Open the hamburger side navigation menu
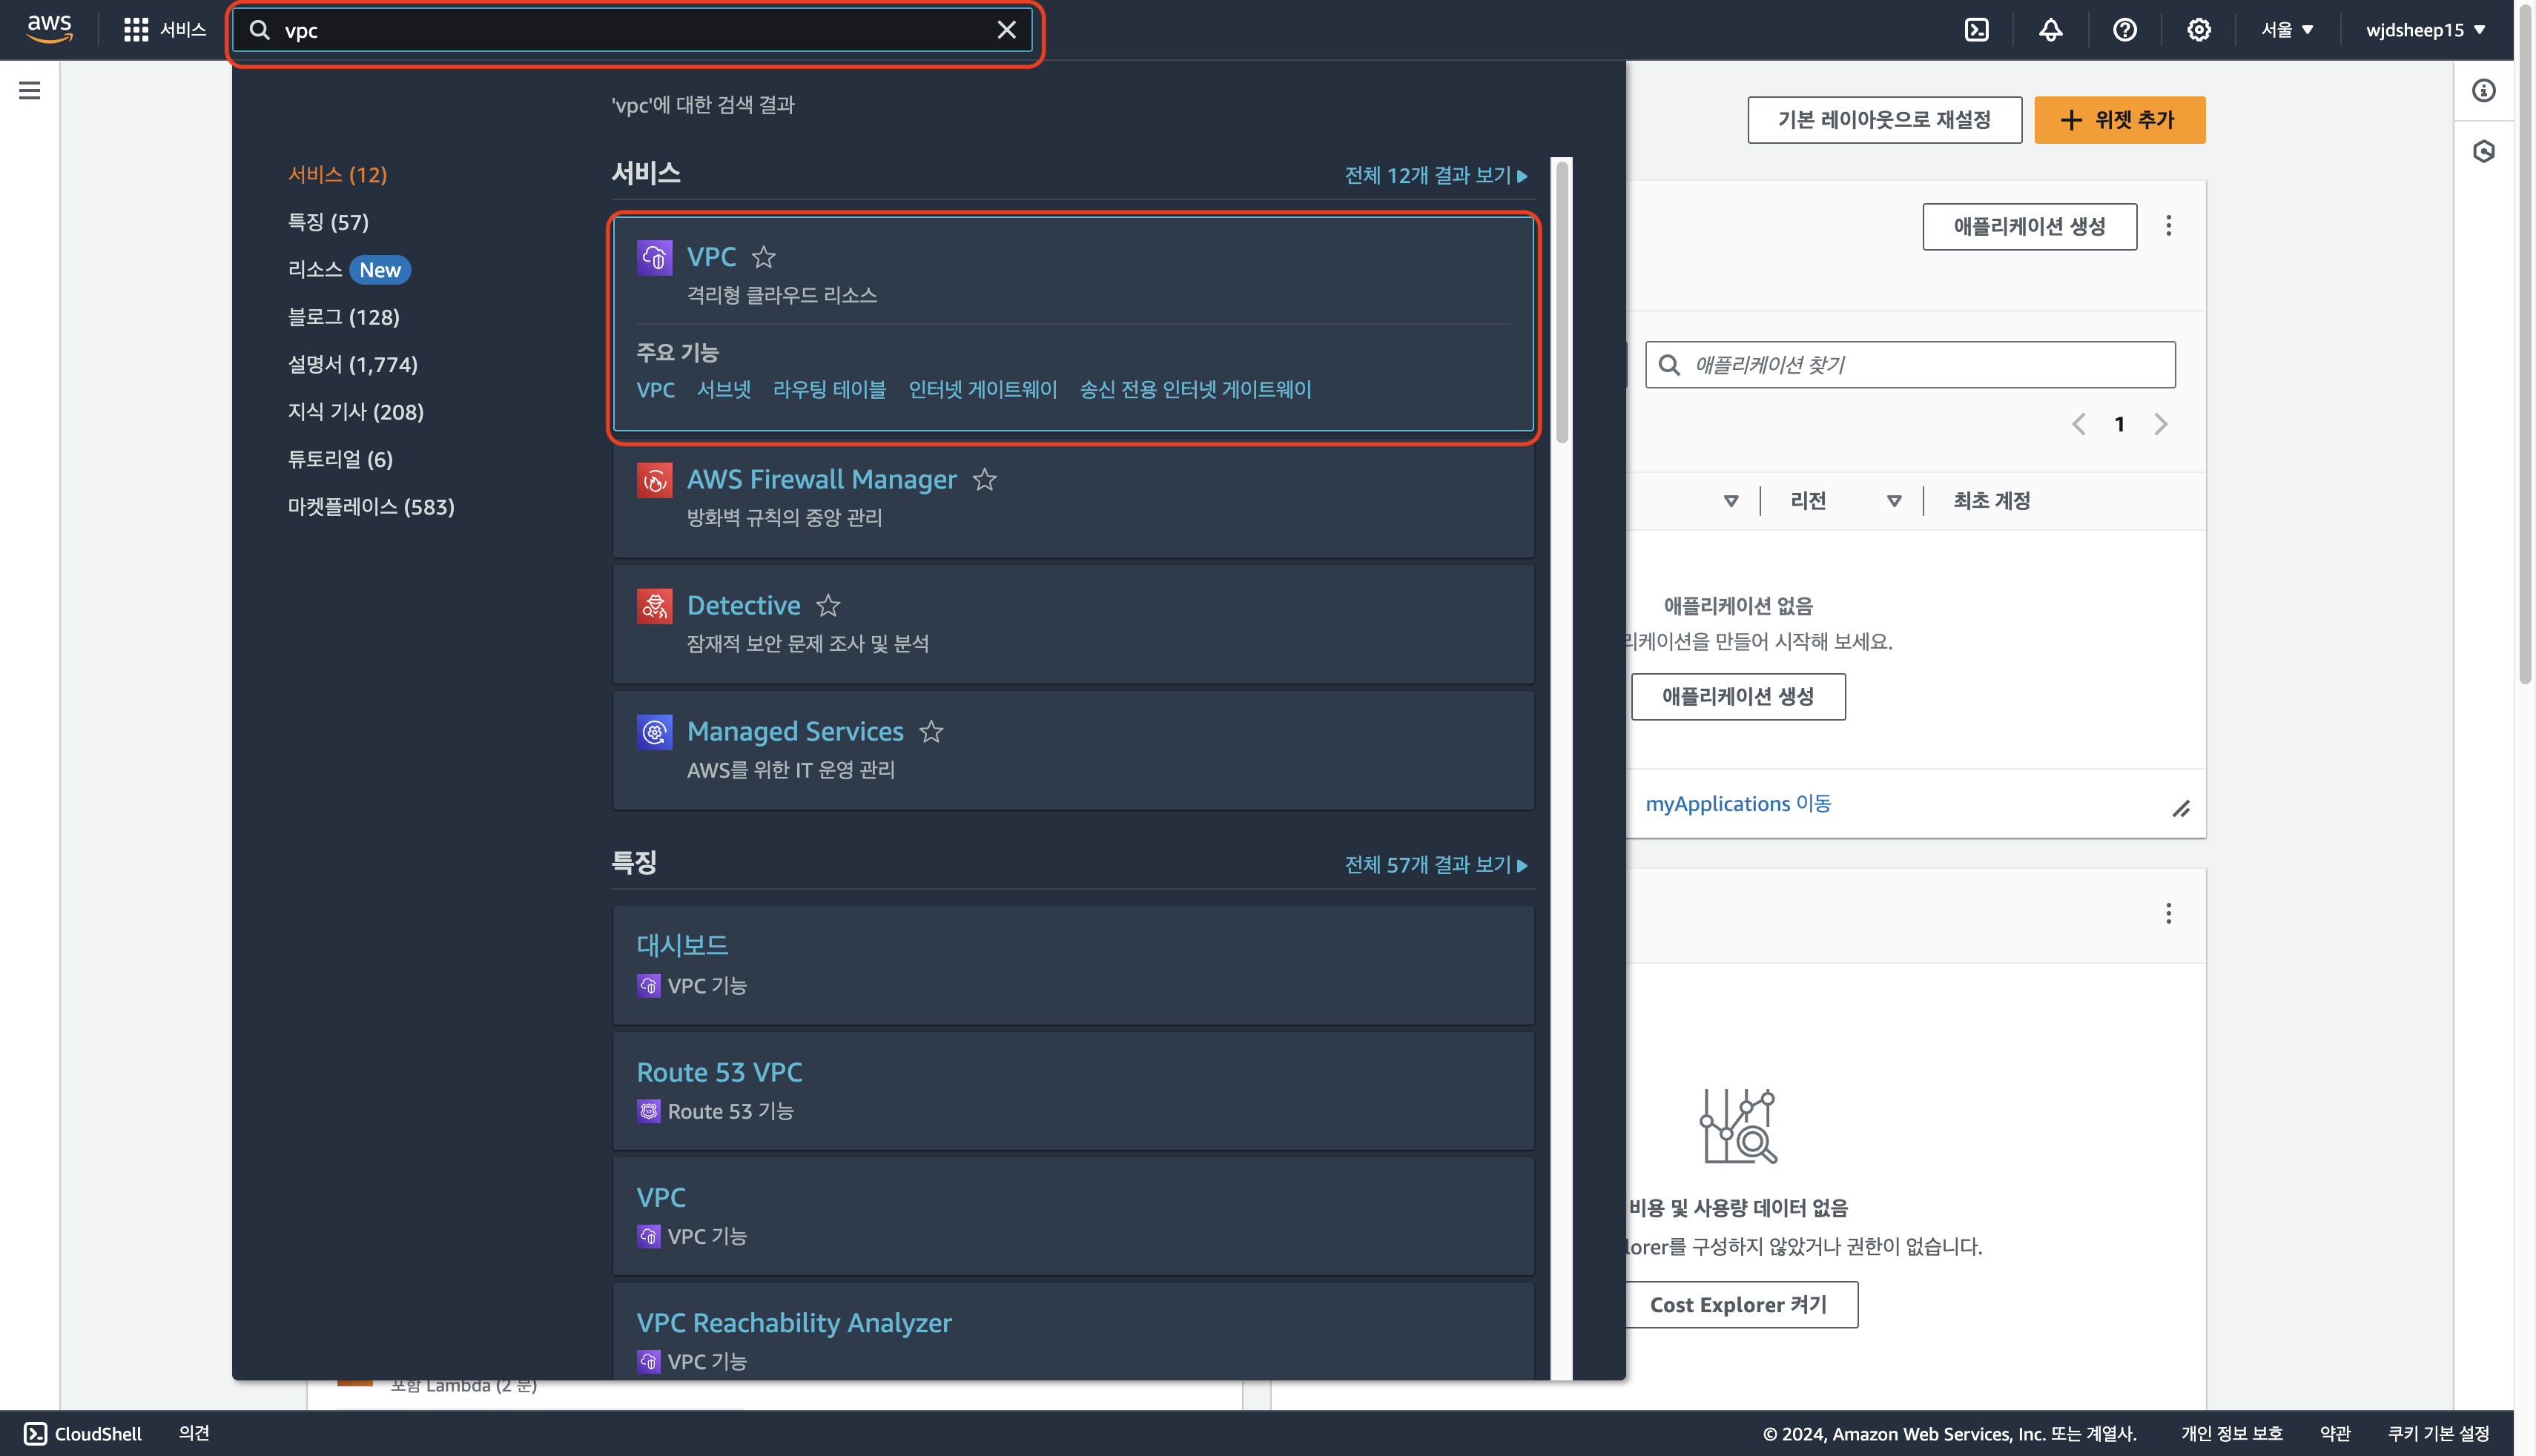2536x1456 pixels. click(x=30, y=91)
